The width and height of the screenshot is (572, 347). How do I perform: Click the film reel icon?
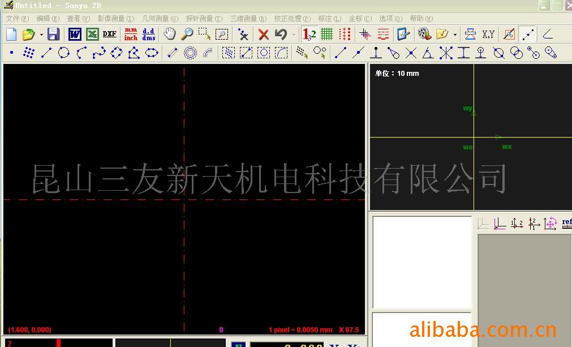424,35
